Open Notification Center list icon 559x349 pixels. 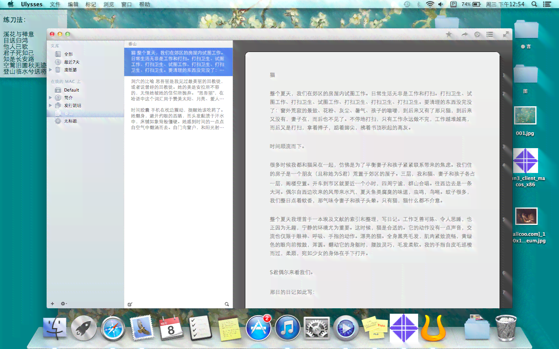click(x=547, y=4)
